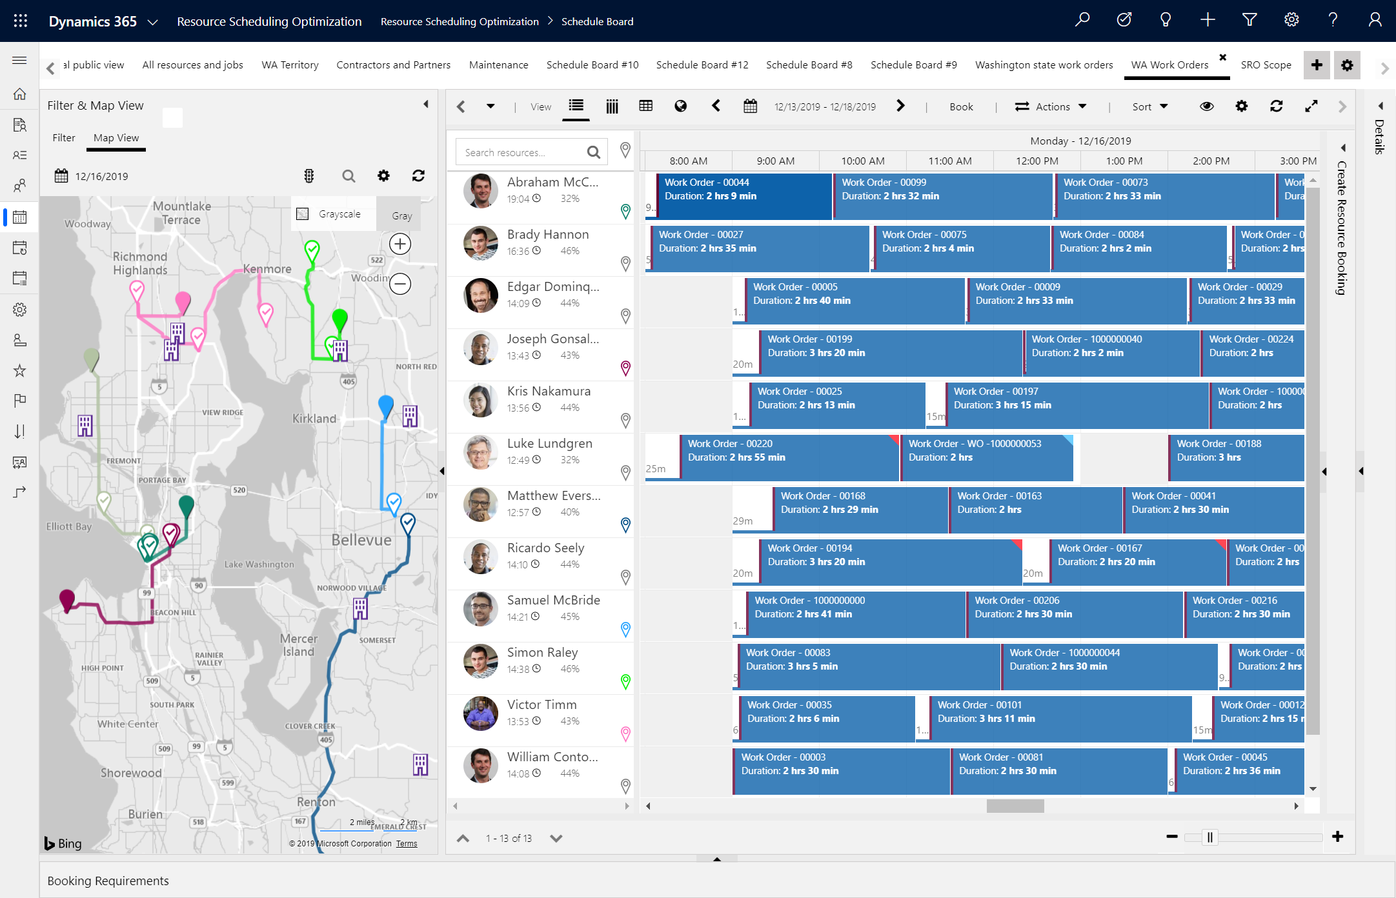Click the refresh icon in Filter & Map View
The image size is (1396, 898).
click(x=418, y=177)
